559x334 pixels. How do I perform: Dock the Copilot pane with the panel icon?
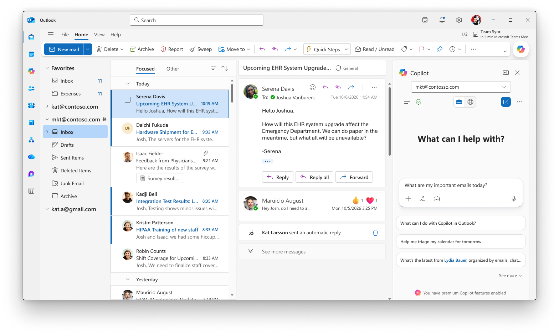coord(506,73)
